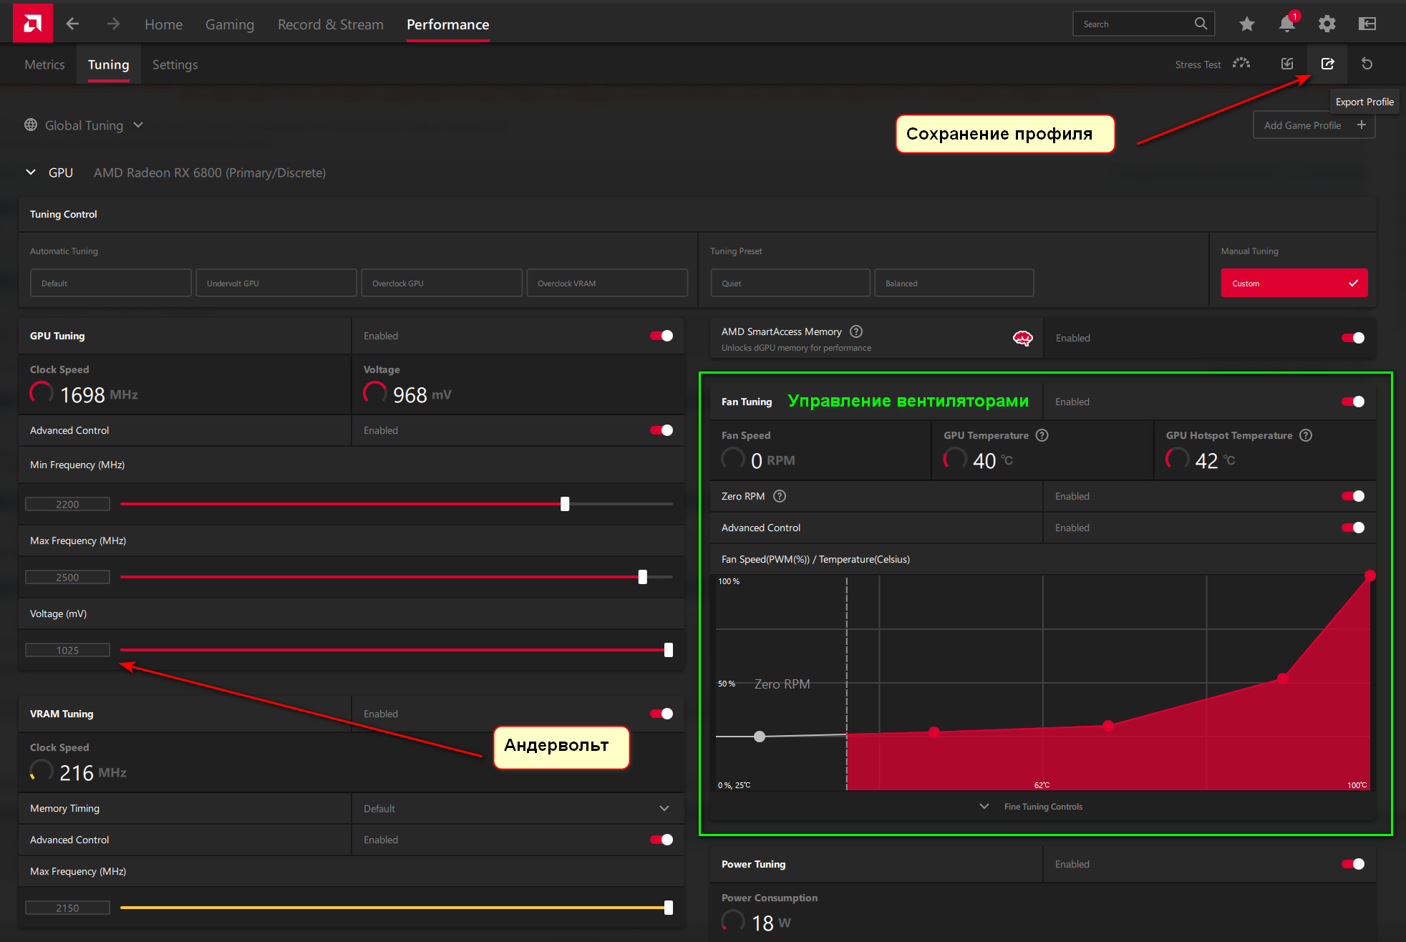Disable the GPU Tuning toggle
The image size is (1406, 942).
point(661,336)
